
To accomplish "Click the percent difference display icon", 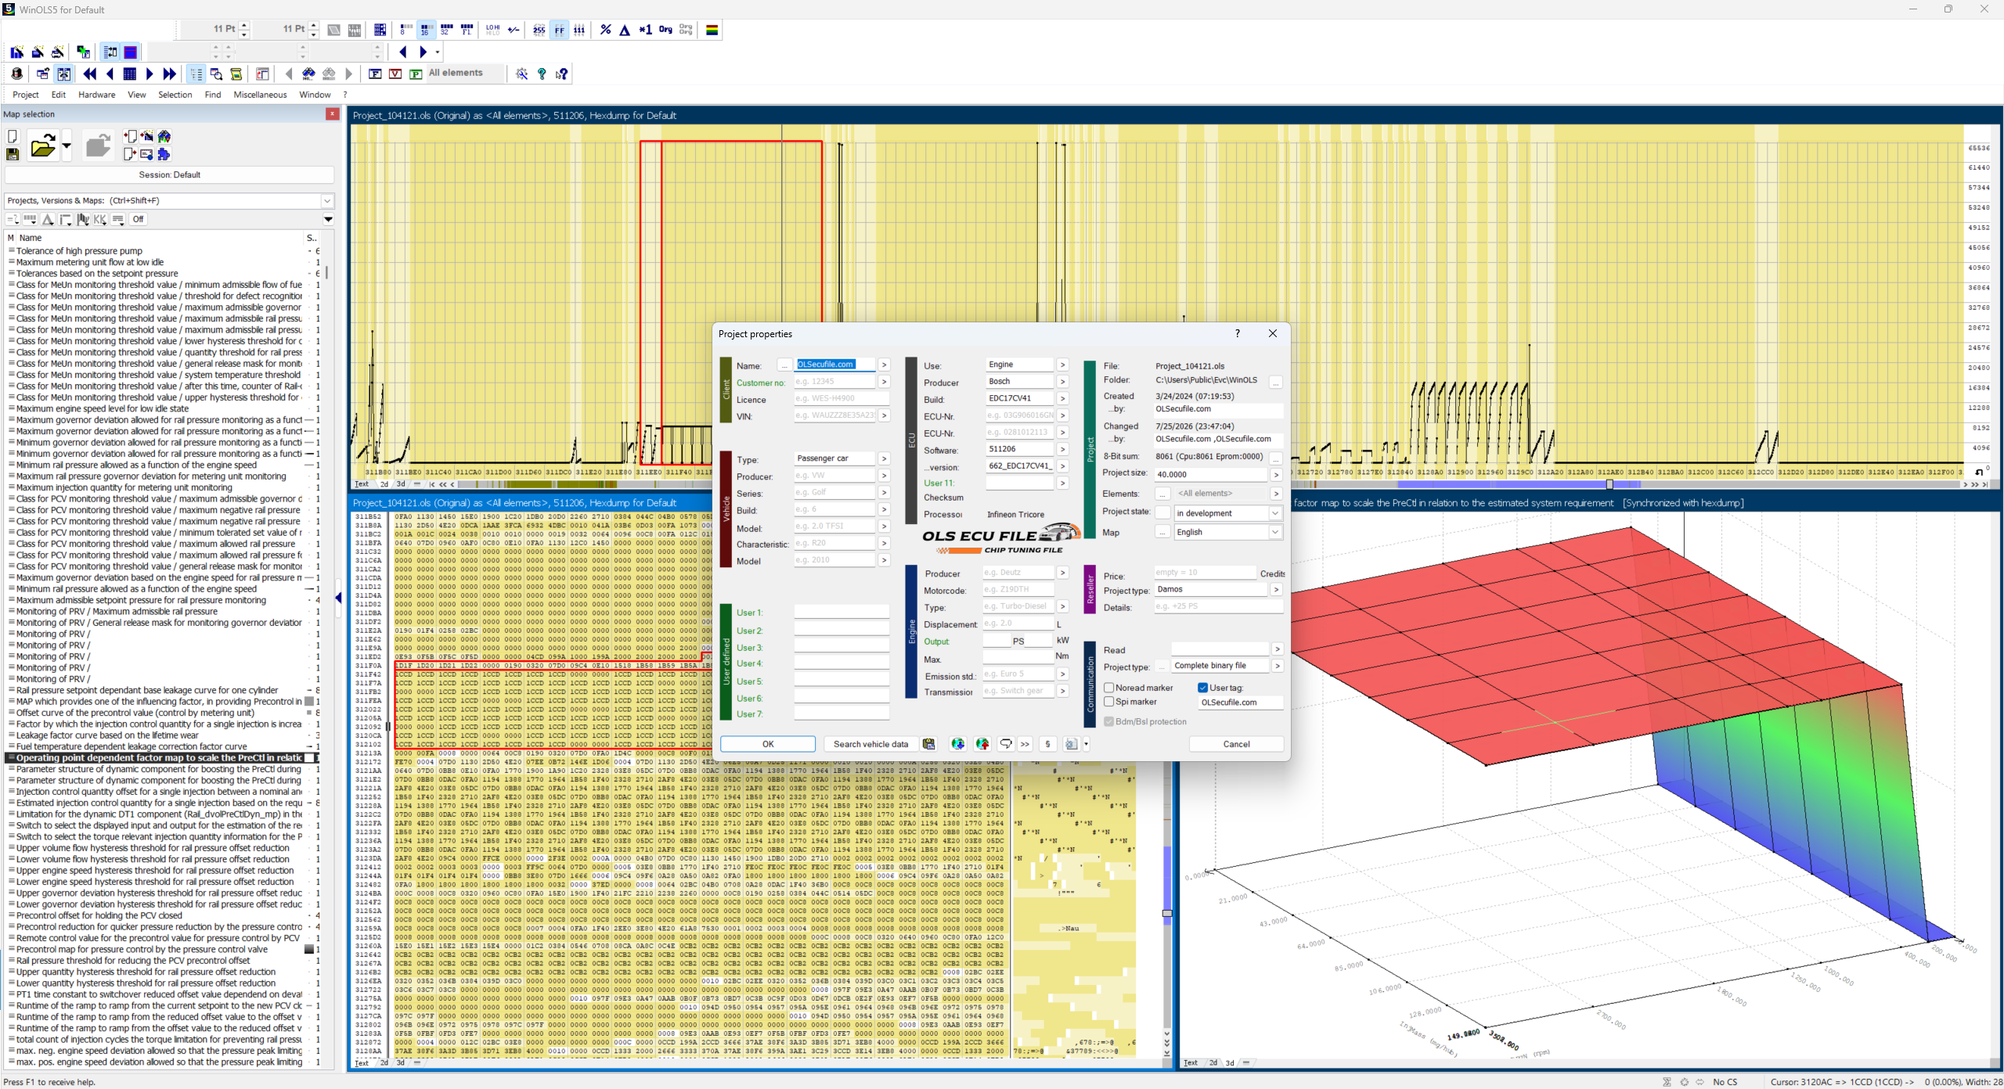I will pyautogui.click(x=606, y=30).
